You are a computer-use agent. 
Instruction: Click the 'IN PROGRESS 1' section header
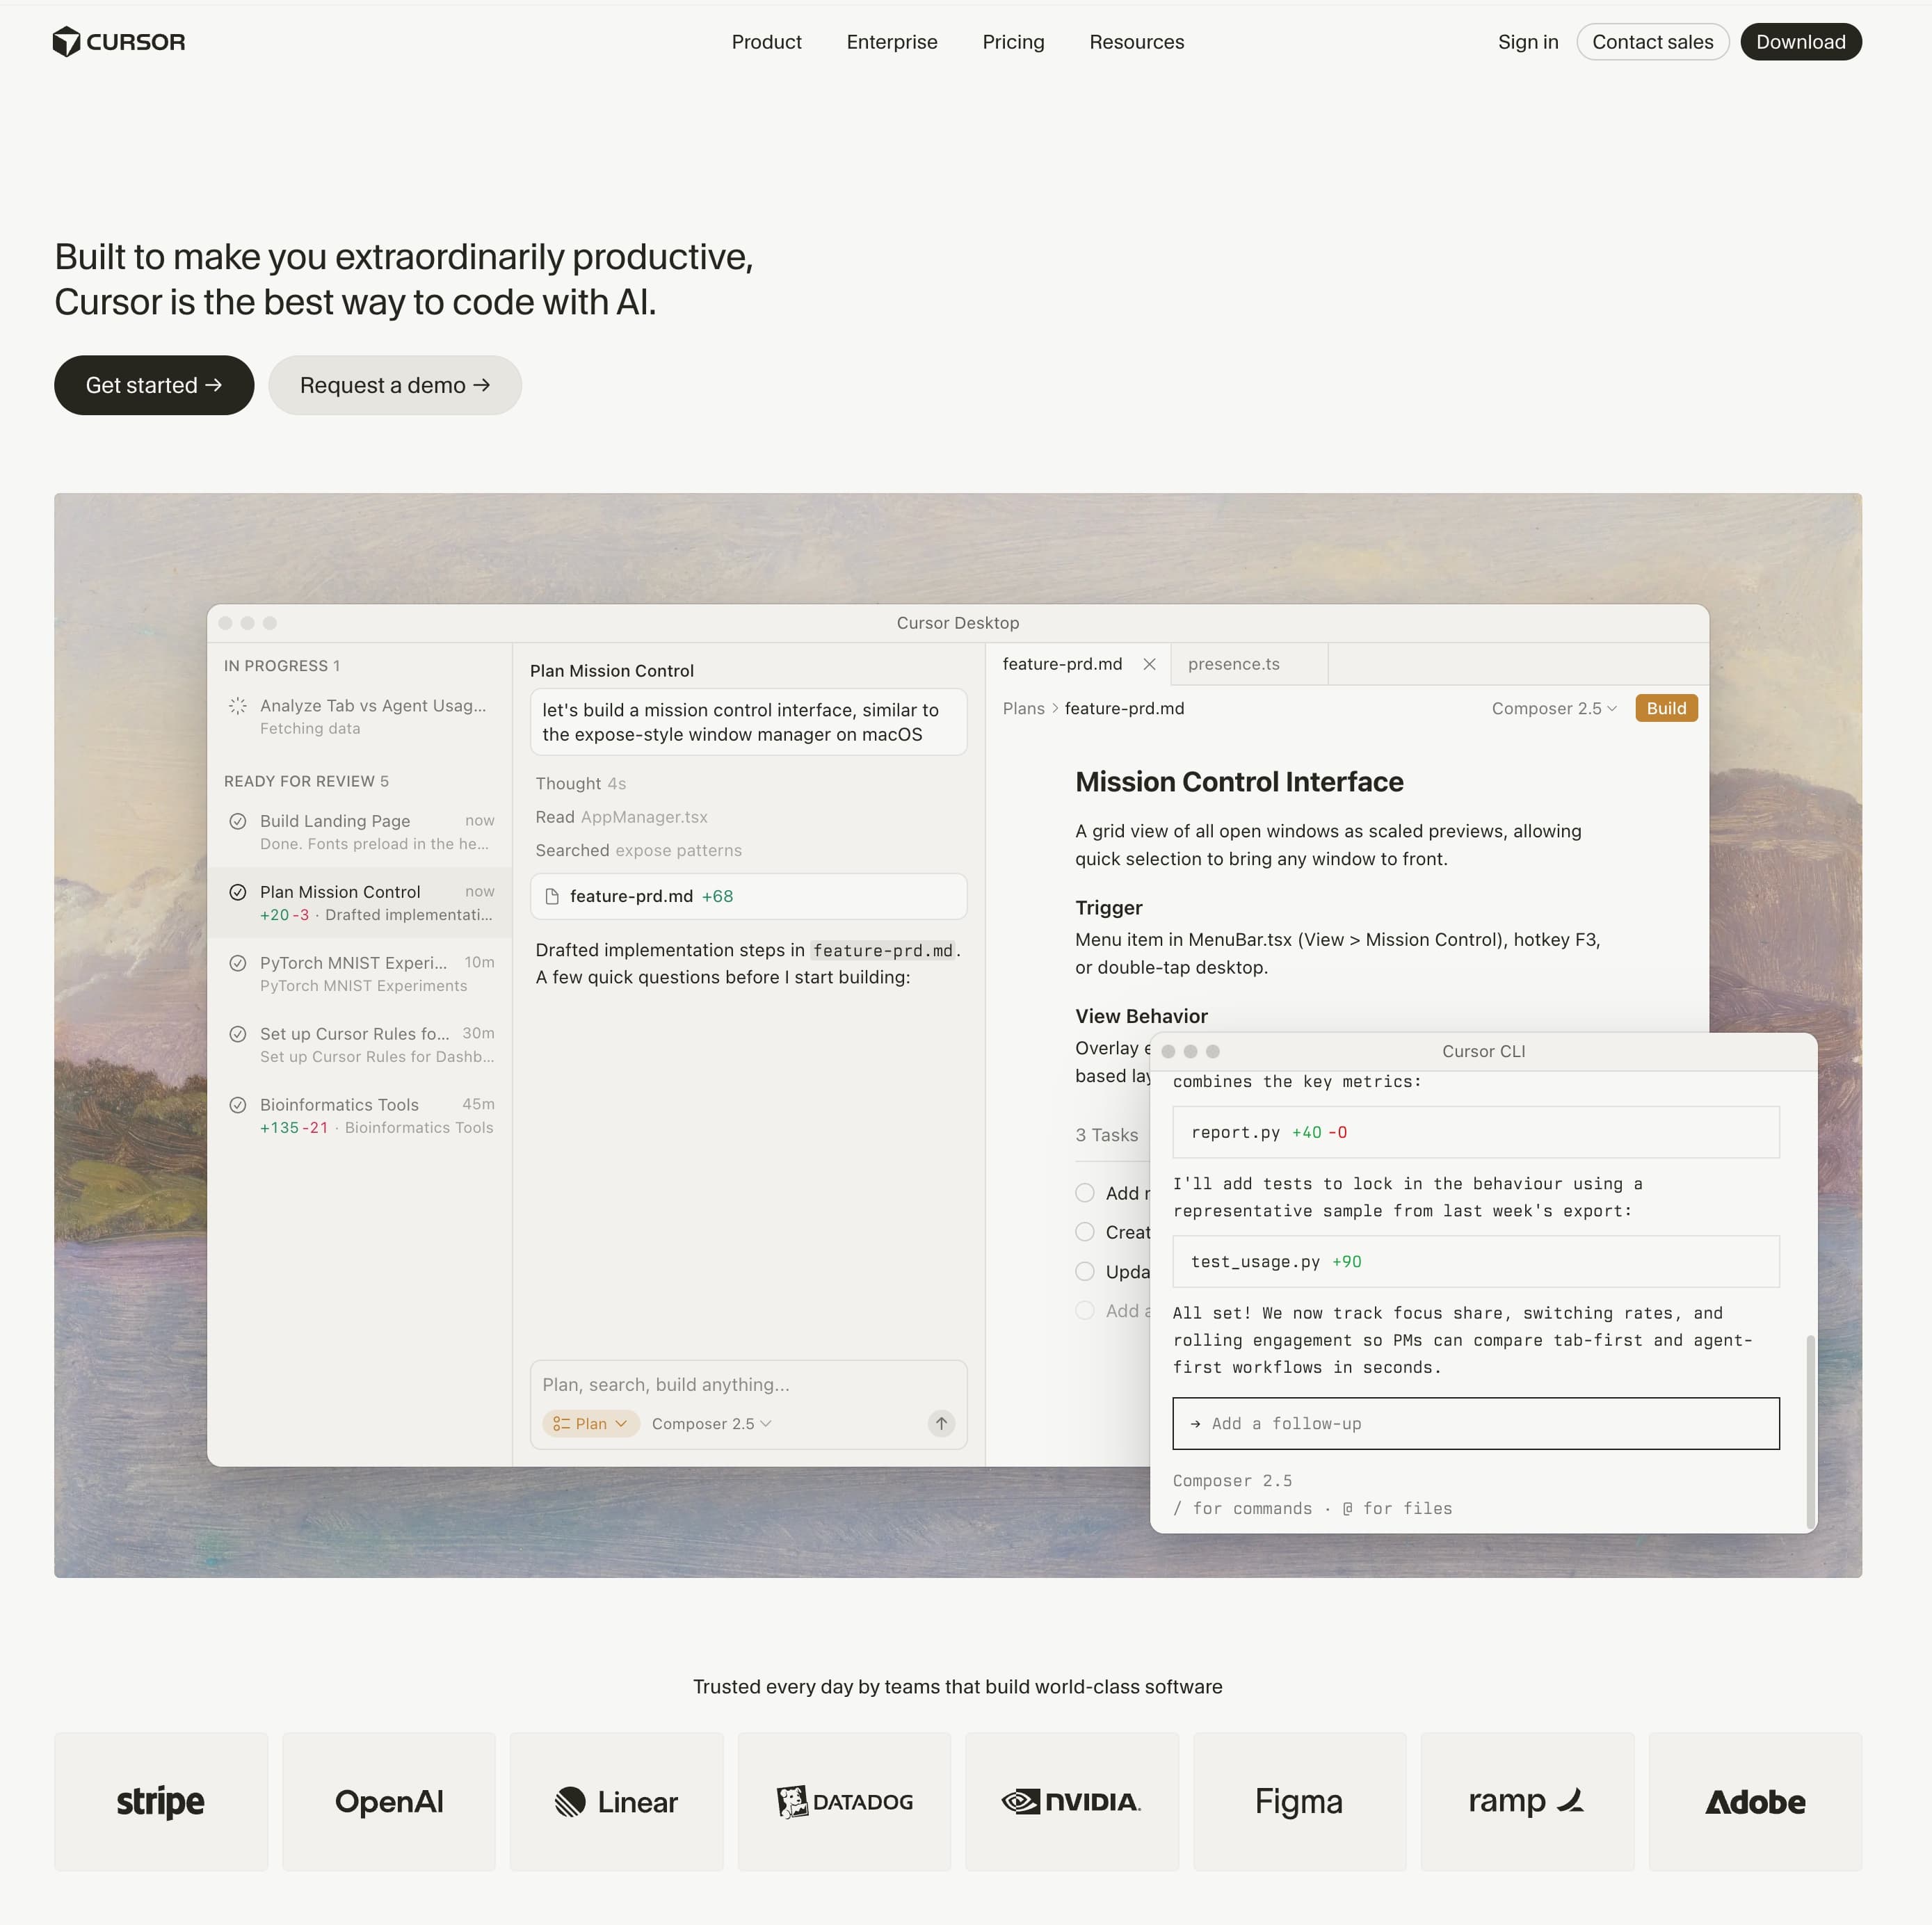(x=282, y=666)
